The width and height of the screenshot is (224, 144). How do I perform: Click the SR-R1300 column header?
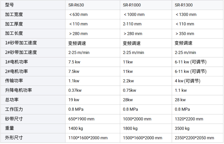198,5
